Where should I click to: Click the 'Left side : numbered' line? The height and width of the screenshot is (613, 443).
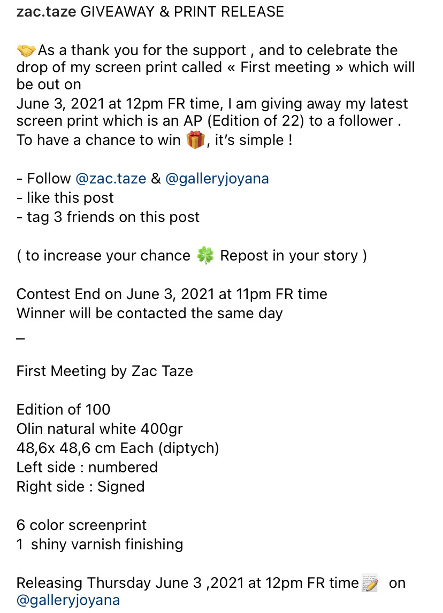(x=87, y=468)
